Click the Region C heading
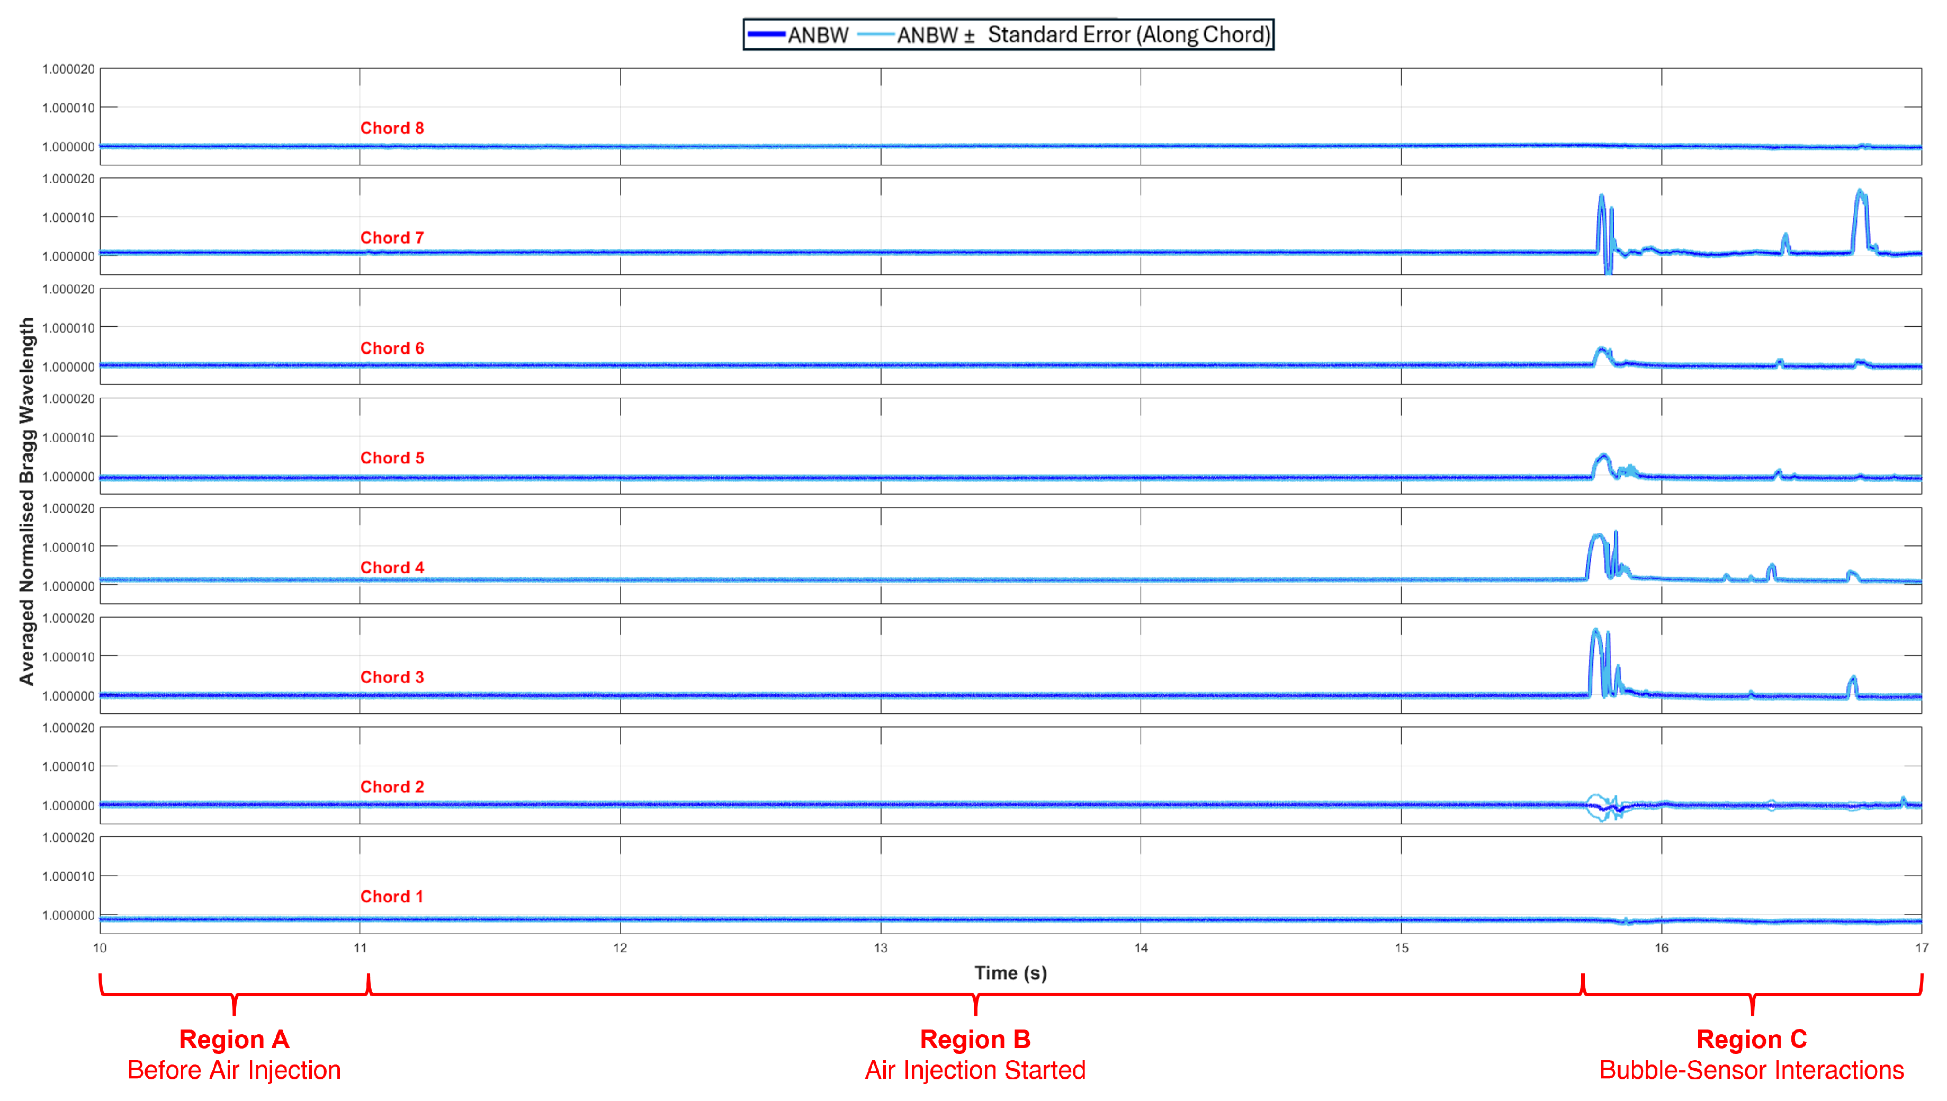This screenshot has width=1947, height=1101. [x=1751, y=1039]
